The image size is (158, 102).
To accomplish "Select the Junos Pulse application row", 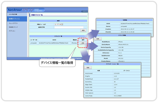I will click(x=112, y=96).
